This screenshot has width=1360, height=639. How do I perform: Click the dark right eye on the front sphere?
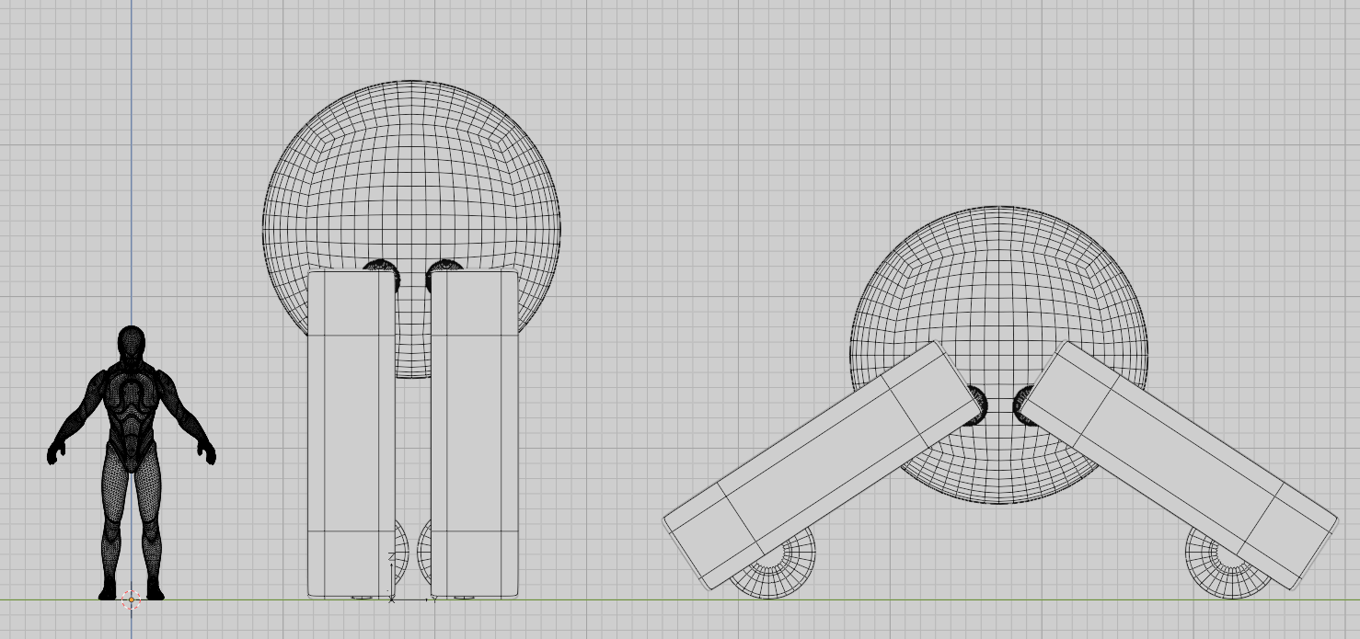click(446, 267)
